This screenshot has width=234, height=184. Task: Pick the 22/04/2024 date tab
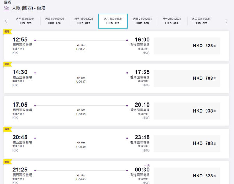pyautogui.click(x=171, y=21)
